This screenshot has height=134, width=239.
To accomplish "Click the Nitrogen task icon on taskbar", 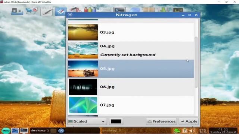I will click(61, 131).
